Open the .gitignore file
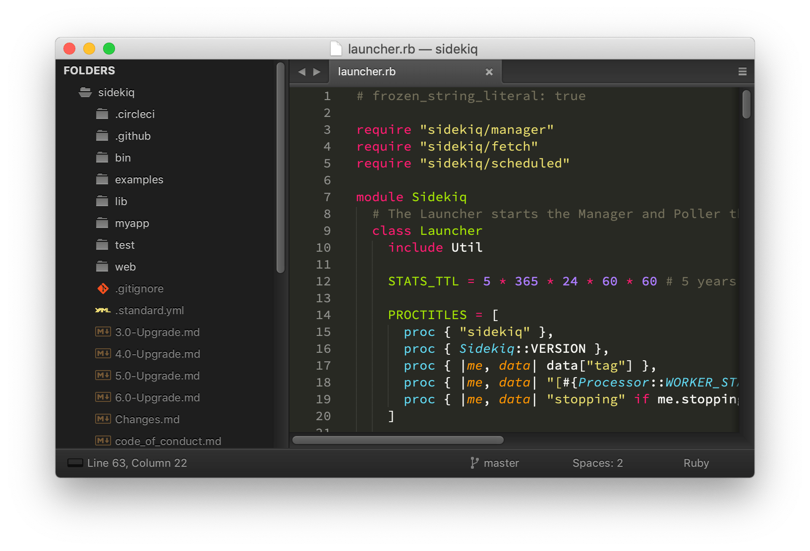The width and height of the screenshot is (810, 551). coord(139,288)
